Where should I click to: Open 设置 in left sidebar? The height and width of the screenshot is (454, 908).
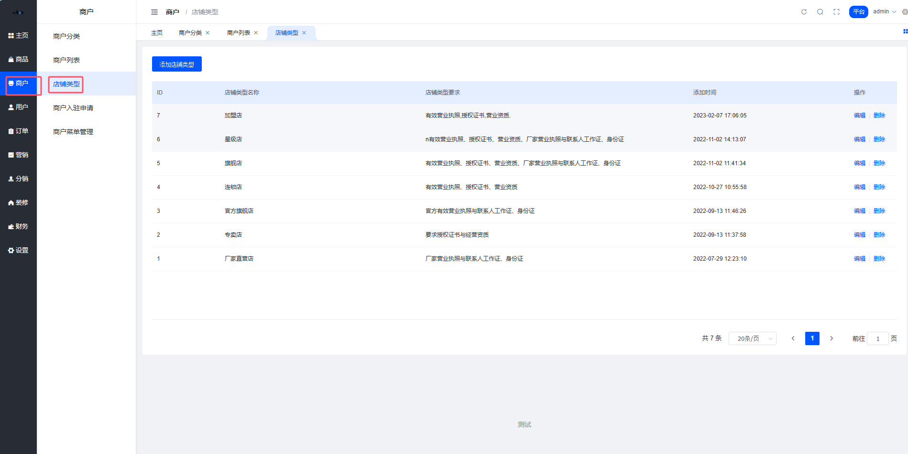[18, 250]
